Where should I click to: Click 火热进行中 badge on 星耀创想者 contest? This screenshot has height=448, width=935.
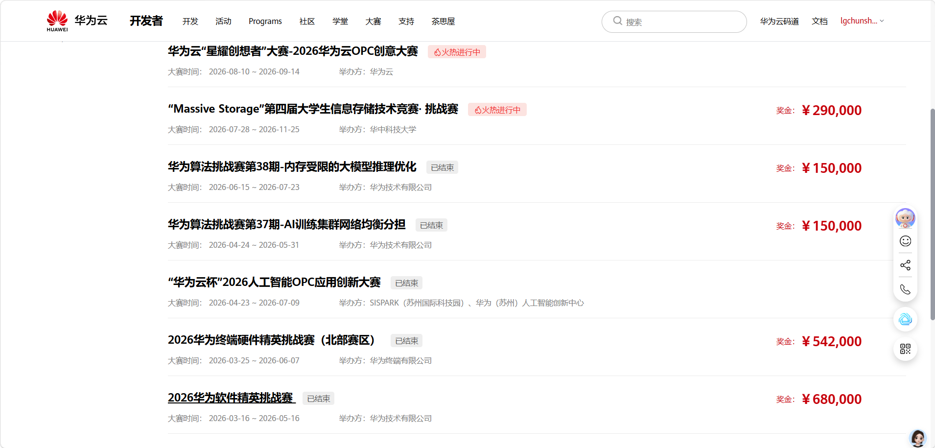tap(457, 52)
